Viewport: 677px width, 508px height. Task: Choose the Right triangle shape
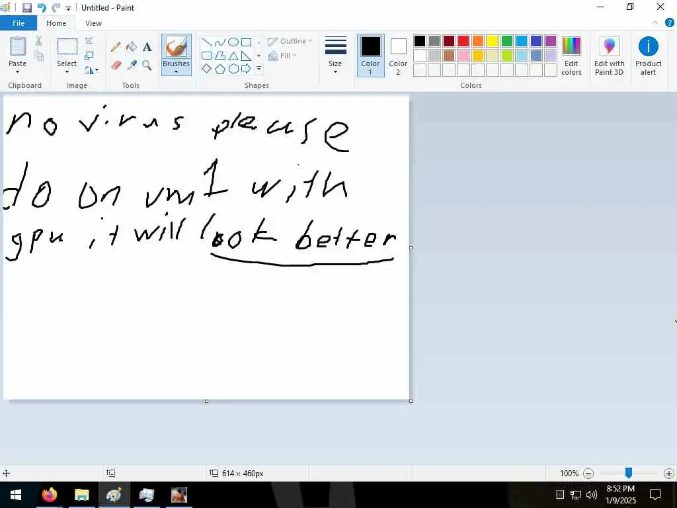pos(246,56)
